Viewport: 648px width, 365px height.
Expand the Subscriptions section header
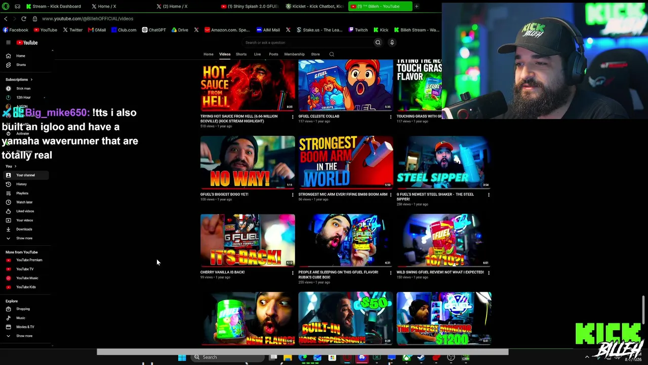tap(19, 80)
